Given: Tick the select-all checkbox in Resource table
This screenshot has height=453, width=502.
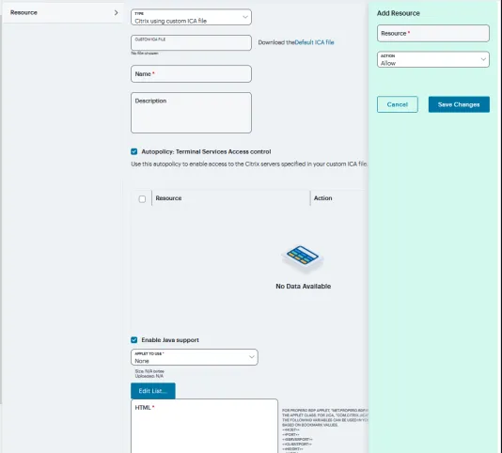Looking at the screenshot, I should (142, 199).
